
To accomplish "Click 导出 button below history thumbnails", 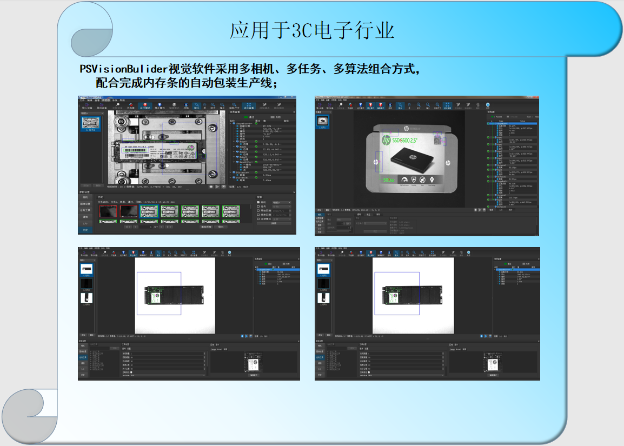I will (221, 227).
